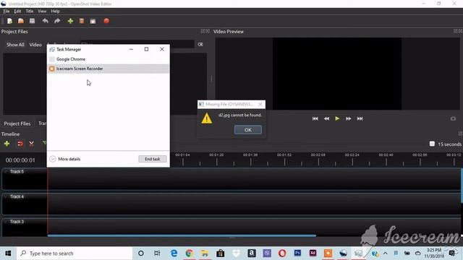Toggle the red magnet snapping tool
463x260 pixels.
click(x=20, y=144)
